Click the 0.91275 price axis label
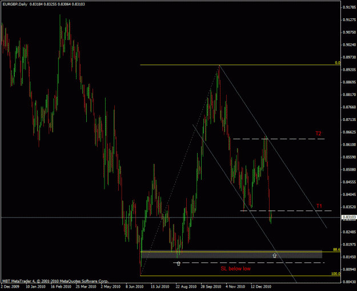This screenshot has height=291, width=357. pos(350,20)
